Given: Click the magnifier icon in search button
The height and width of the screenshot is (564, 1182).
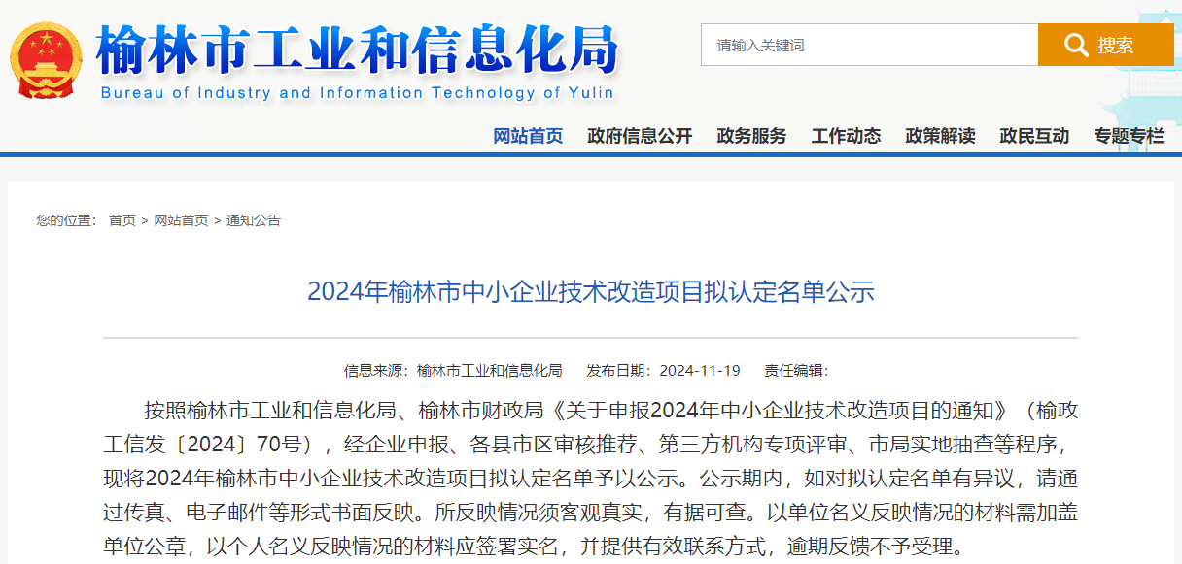Looking at the screenshot, I should point(1076,45).
